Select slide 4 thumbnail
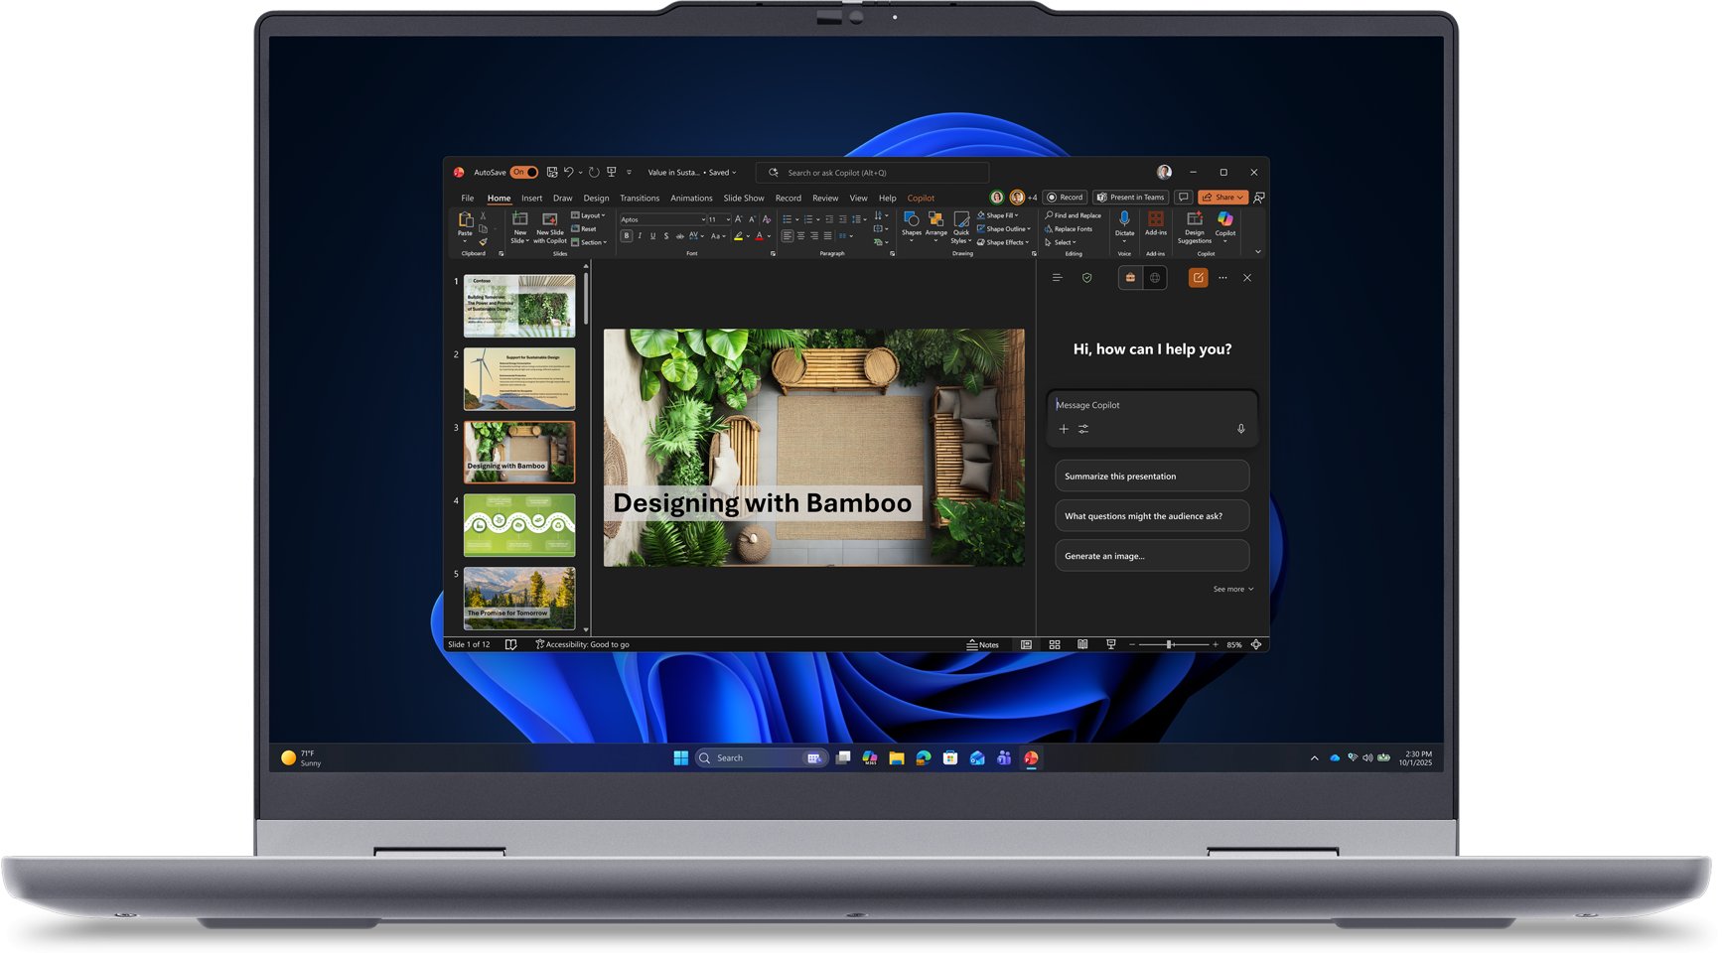1724x957 pixels. (519, 525)
